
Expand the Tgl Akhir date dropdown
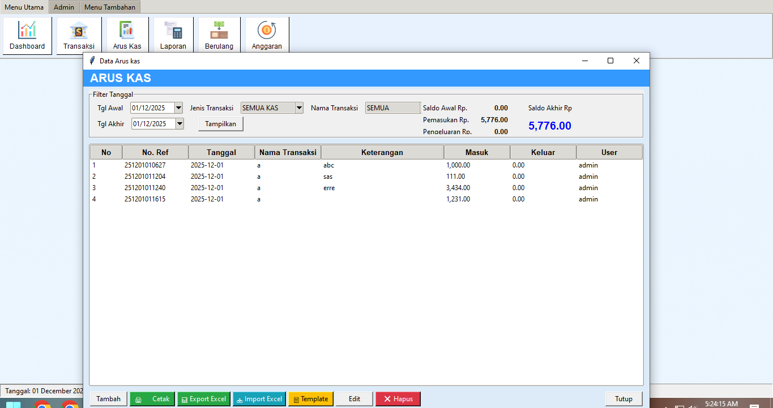(x=180, y=123)
